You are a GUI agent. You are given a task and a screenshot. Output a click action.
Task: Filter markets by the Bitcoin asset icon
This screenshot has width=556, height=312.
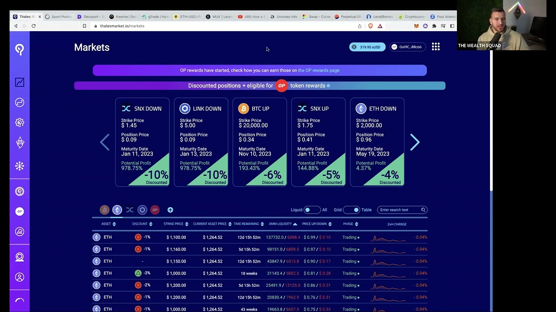point(104,210)
